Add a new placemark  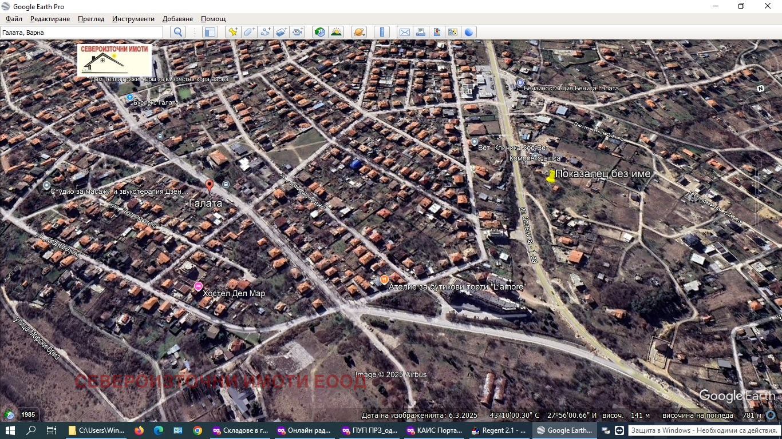click(x=232, y=32)
